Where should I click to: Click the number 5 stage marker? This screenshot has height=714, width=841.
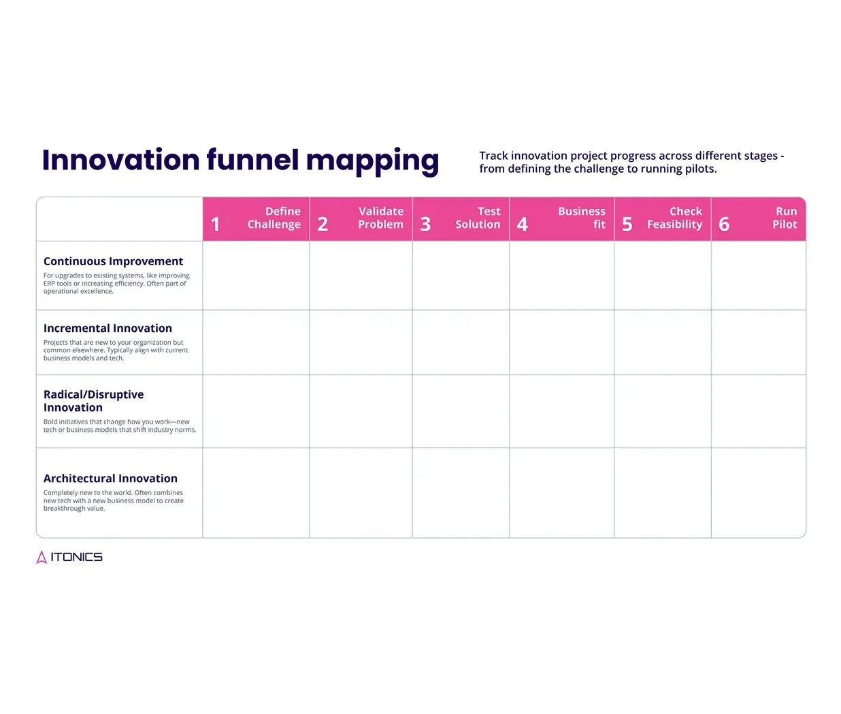627,224
